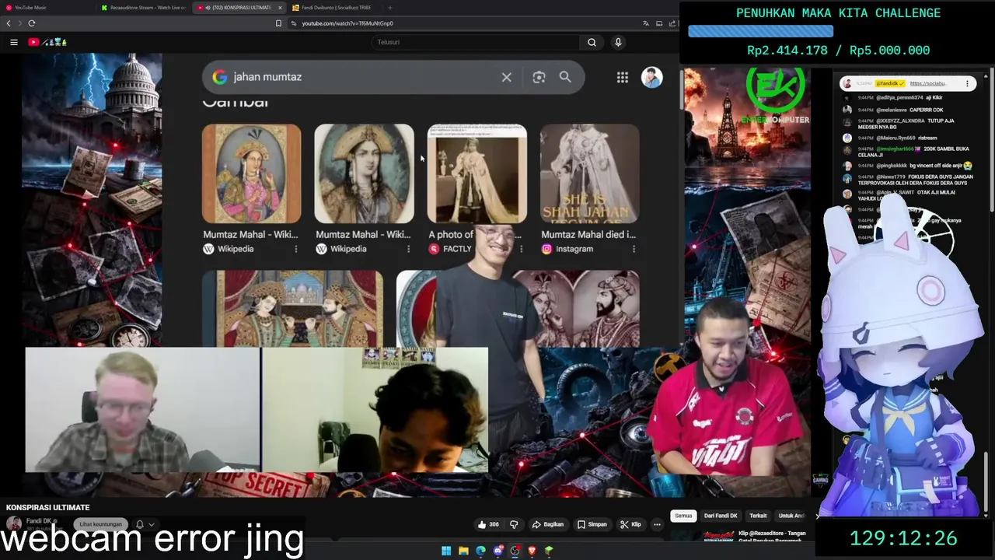The image size is (995, 560).
Task: Click the Google search magnifier icon
Action: pyautogui.click(x=565, y=77)
